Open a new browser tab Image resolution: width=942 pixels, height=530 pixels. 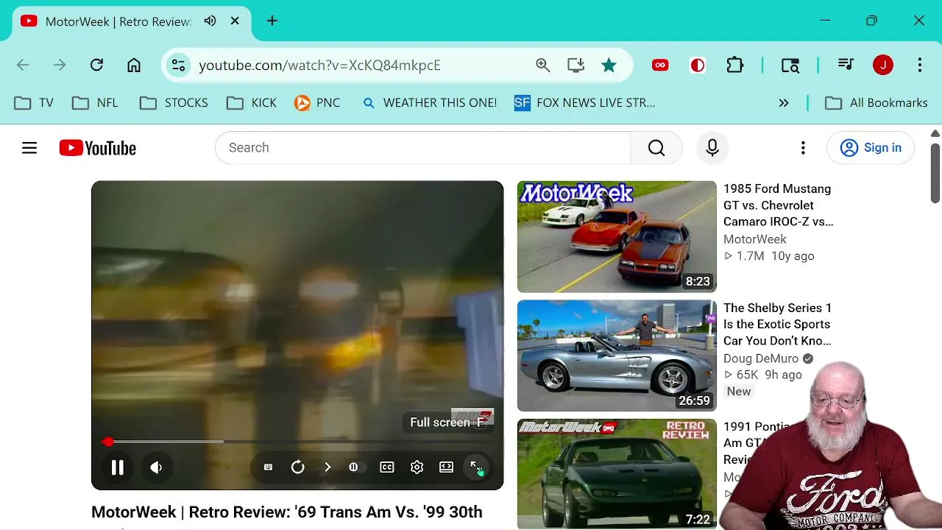click(272, 21)
